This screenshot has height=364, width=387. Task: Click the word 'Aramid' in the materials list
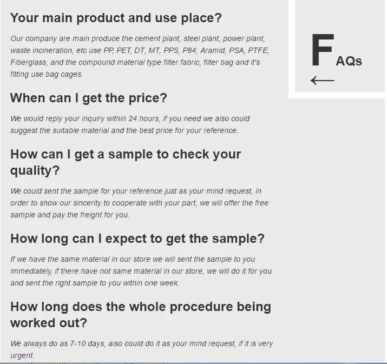point(212,50)
